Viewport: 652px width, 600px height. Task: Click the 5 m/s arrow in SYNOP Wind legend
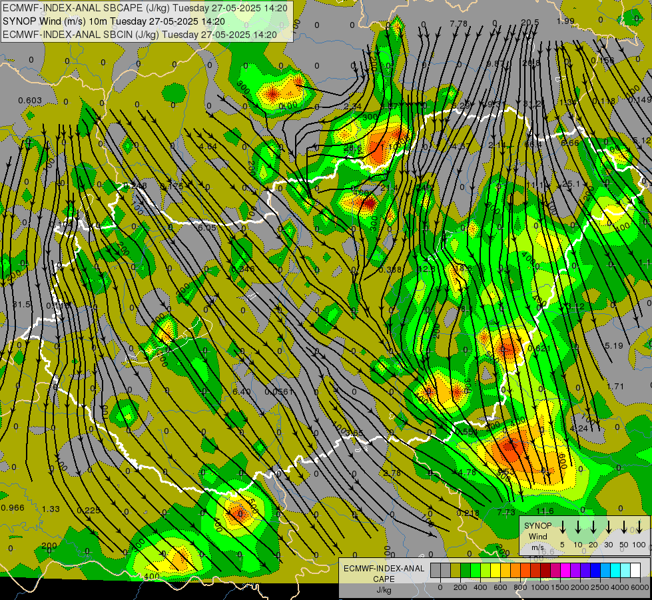[562, 527]
